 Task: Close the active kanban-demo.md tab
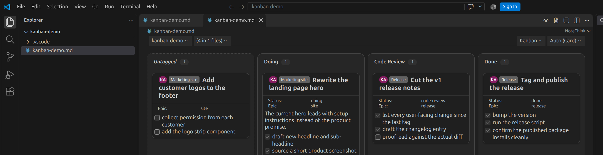261,20
